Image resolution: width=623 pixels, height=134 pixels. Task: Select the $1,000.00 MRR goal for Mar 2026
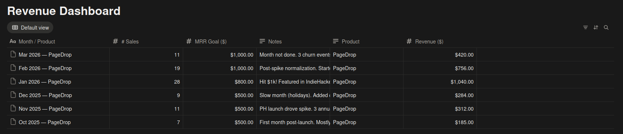pyautogui.click(x=220, y=55)
